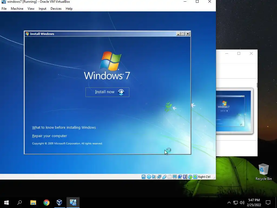Open the optical disk drive status icon
This screenshot has width=277, height=208.
pyautogui.click(x=149, y=177)
